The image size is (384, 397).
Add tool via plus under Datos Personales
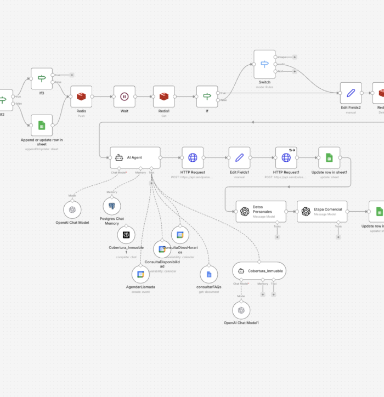click(x=277, y=237)
